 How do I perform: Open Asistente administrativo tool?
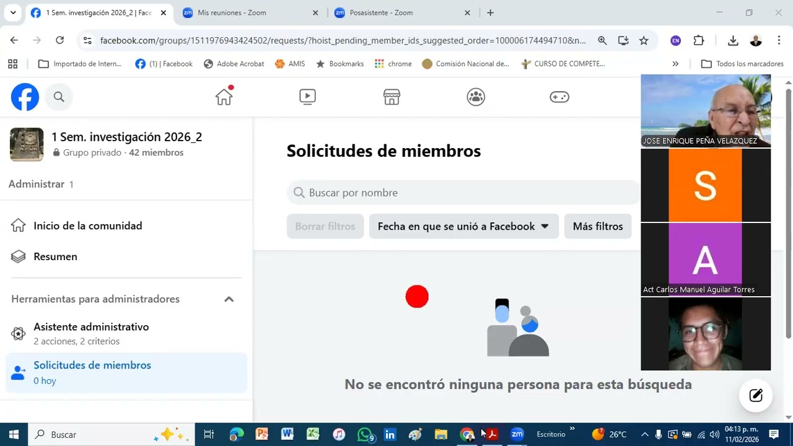(x=126, y=333)
